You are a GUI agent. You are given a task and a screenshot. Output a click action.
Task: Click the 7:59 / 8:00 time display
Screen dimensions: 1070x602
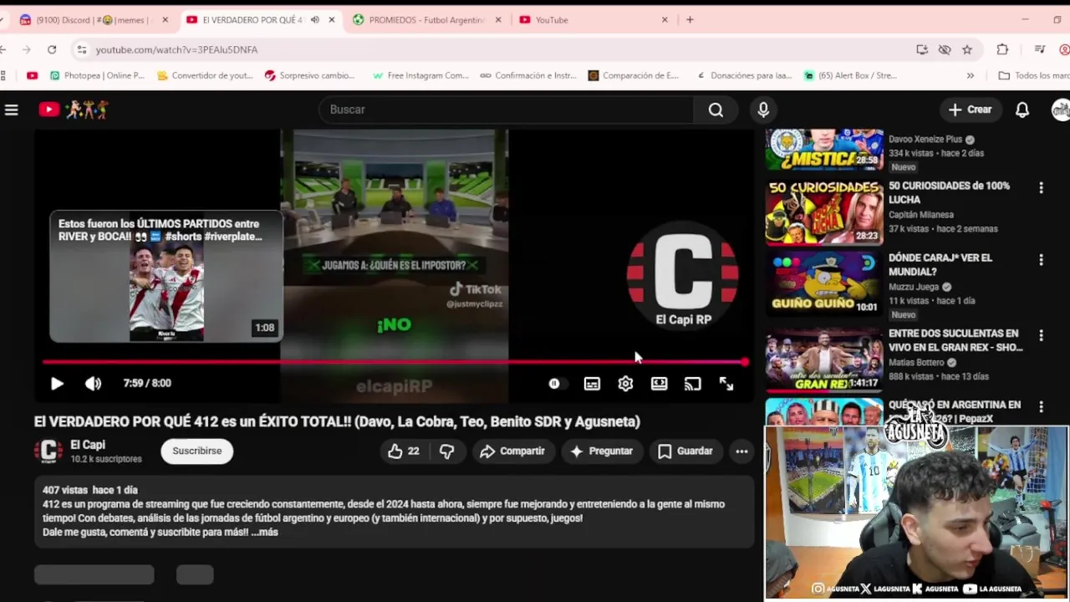click(x=147, y=384)
